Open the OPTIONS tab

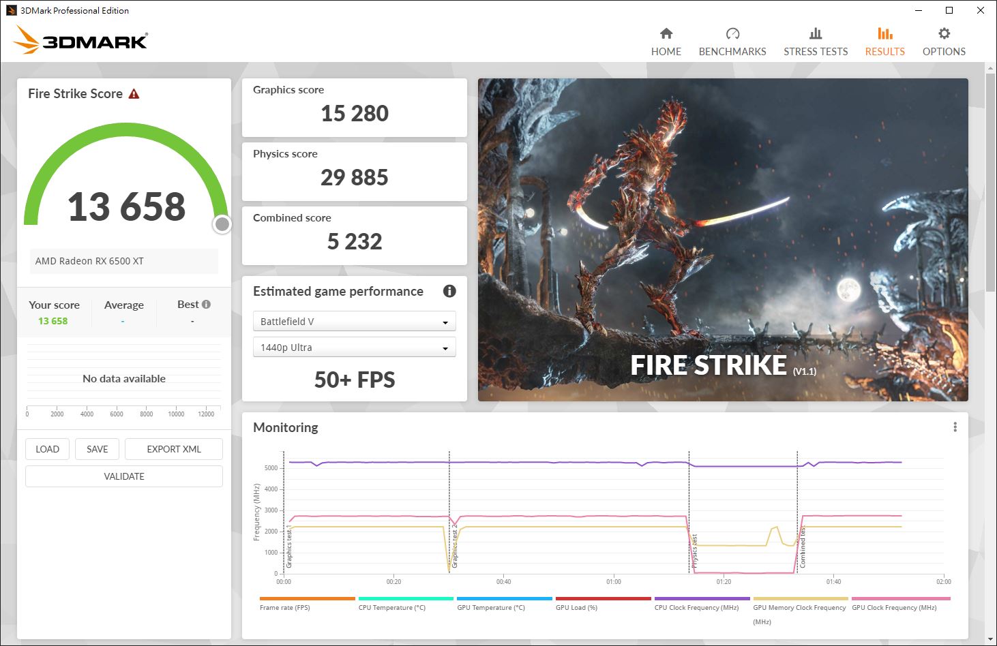point(944,42)
